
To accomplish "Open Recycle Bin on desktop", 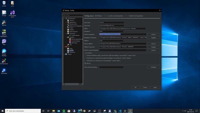I will (x=4, y=3).
